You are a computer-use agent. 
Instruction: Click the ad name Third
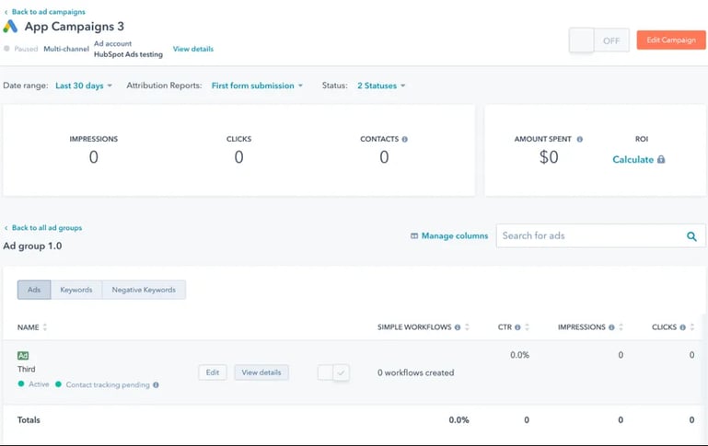(x=26, y=369)
